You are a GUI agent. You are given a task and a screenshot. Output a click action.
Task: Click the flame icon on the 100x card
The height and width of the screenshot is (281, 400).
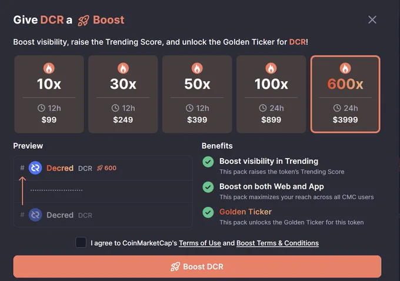(271, 68)
